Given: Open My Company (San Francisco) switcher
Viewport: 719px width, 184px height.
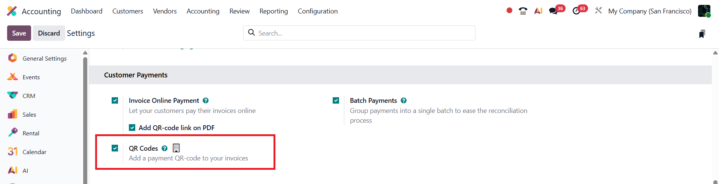Looking at the screenshot, I should (x=650, y=11).
